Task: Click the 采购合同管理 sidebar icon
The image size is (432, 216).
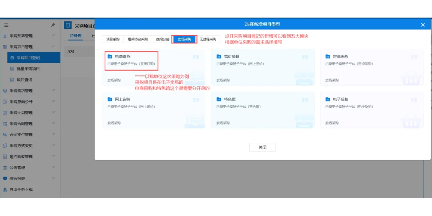Action: tap(5, 124)
